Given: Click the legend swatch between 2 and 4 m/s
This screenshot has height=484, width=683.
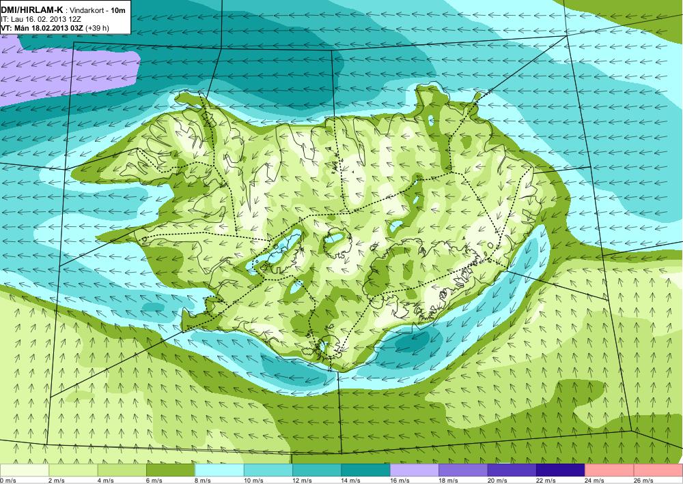Looking at the screenshot, I should point(73,470).
